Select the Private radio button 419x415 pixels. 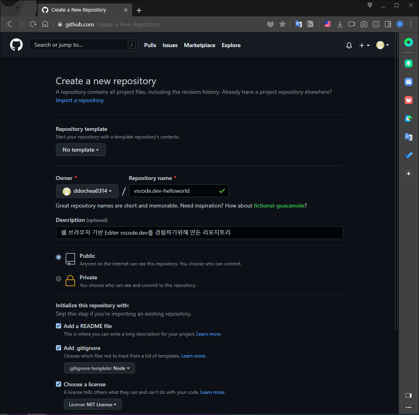pos(59,279)
